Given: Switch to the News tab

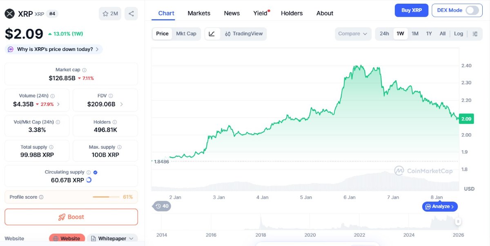Looking at the screenshot, I should tap(232, 13).
